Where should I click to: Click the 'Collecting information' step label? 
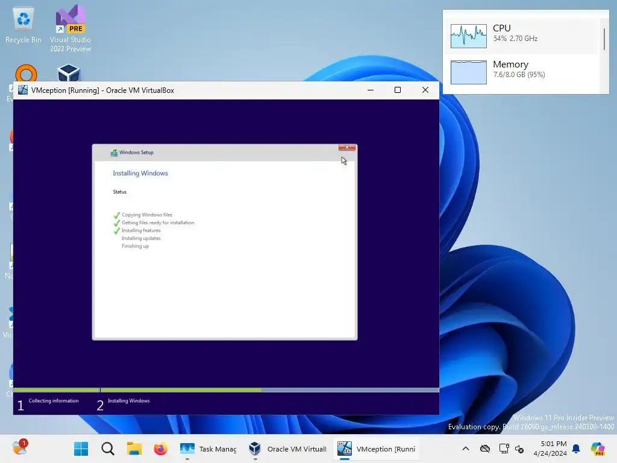click(x=54, y=401)
